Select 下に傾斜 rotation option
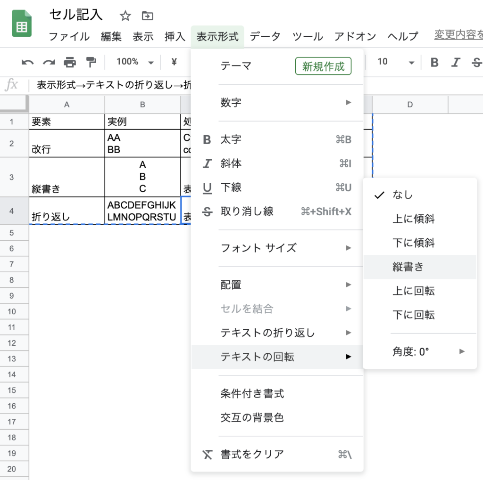483x480 pixels. [x=420, y=243]
